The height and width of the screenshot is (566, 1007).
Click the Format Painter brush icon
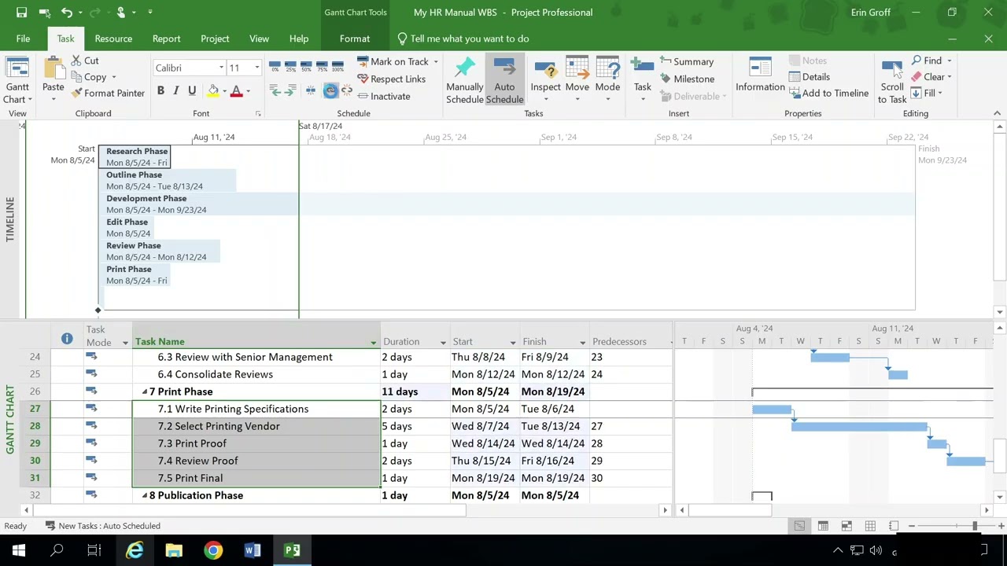pos(76,93)
